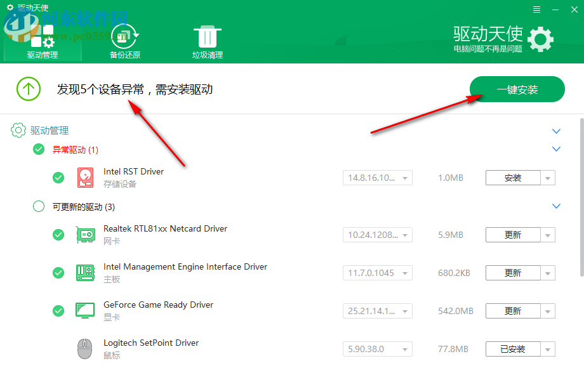
Task: Collapse the 异常驱动 section chevron
Action: pos(556,149)
